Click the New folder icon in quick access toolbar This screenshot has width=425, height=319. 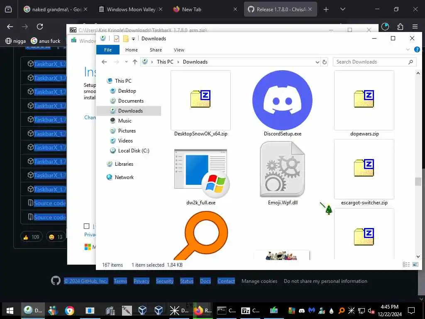(125, 39)
